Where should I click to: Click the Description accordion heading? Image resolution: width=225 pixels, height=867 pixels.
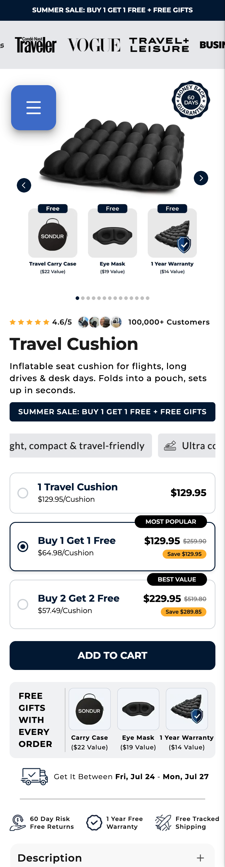click(50, 858)
